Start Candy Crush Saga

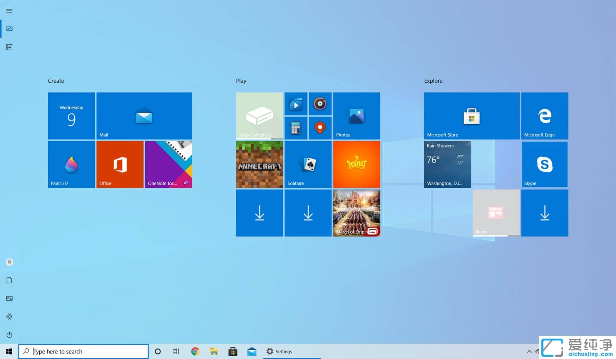pyautogui.click(x=356, y=164)
